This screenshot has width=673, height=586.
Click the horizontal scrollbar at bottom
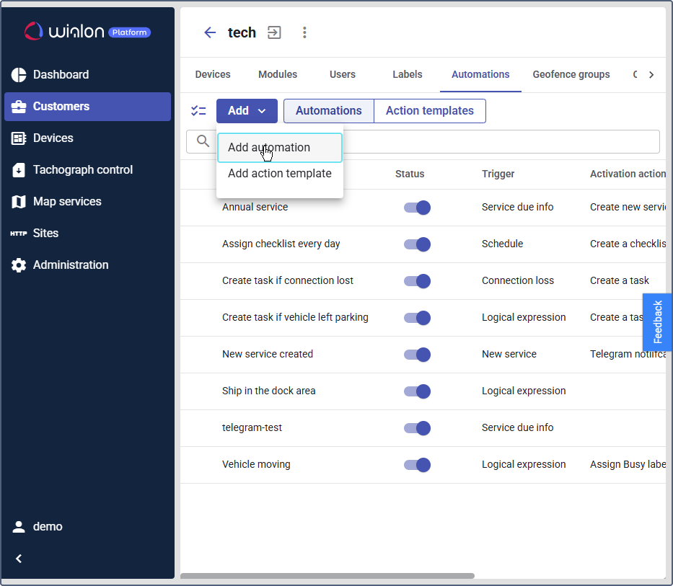(327, 576)
